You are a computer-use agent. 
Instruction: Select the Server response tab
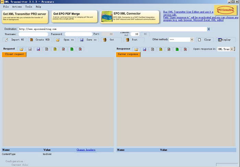[128, 54]
